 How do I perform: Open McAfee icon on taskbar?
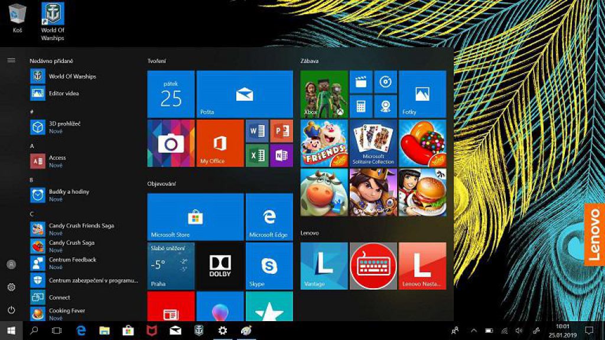point(152,331)
